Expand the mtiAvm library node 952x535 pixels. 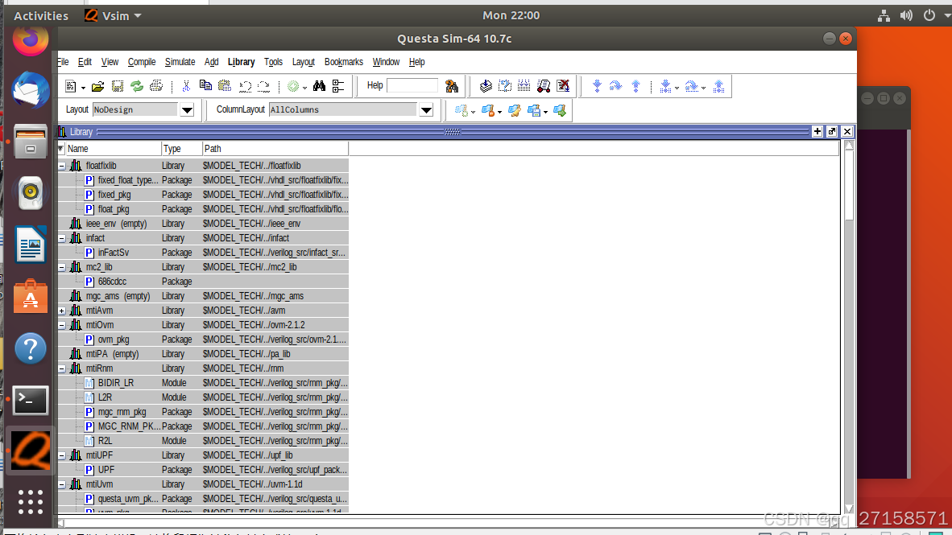click(x=62, y=311)
